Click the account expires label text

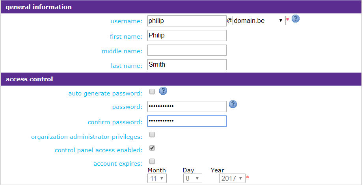tap(118, 164)
